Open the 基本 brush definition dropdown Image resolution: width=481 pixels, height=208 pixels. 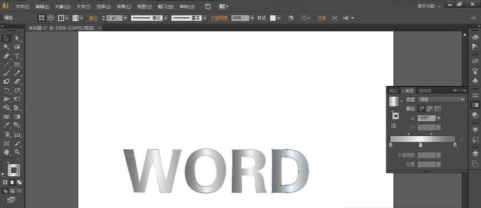click(205, 18)
